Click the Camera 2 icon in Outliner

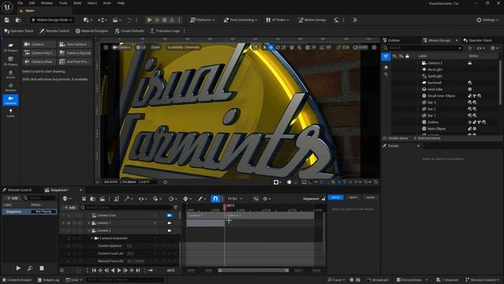[424, 63]
